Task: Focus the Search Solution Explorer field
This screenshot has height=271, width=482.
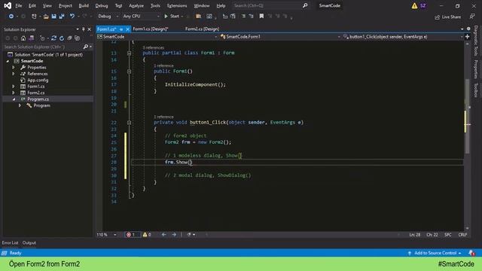Action: pos(42,47)
